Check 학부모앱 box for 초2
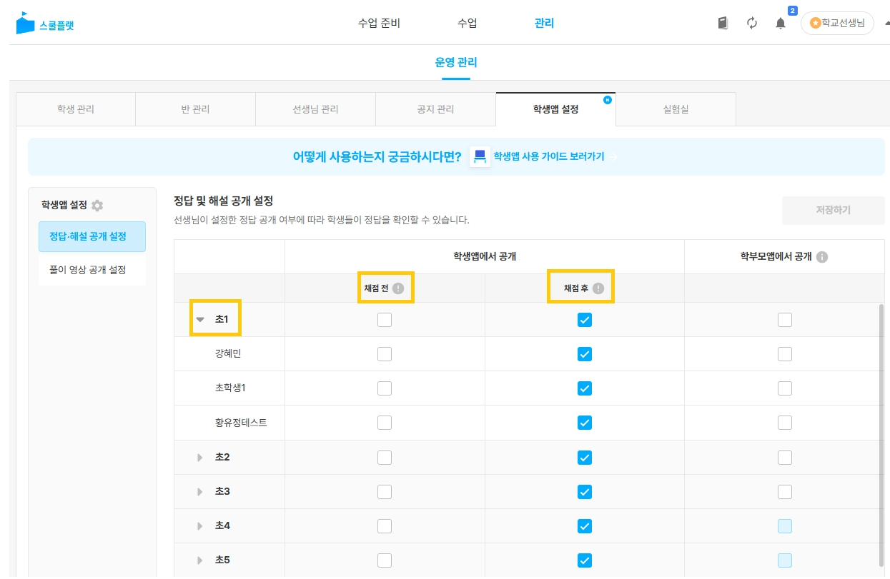This screenshot has height=579, width=890. coord(785,457)
